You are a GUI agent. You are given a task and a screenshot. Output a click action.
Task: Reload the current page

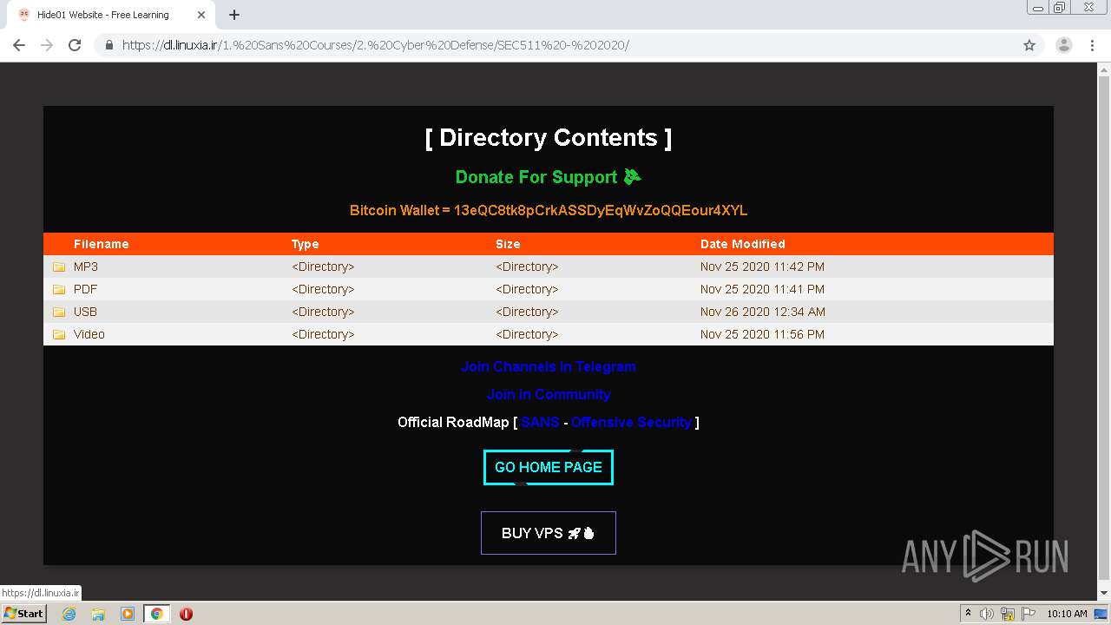pos(75,45)
